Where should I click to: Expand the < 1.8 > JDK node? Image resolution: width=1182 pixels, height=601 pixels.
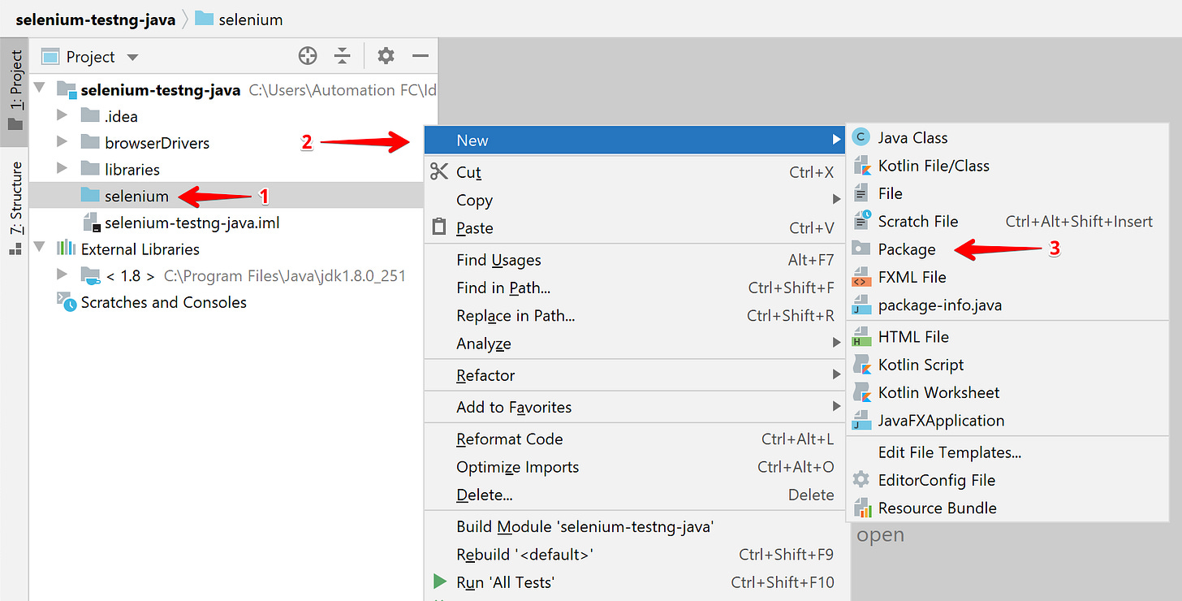63,275
